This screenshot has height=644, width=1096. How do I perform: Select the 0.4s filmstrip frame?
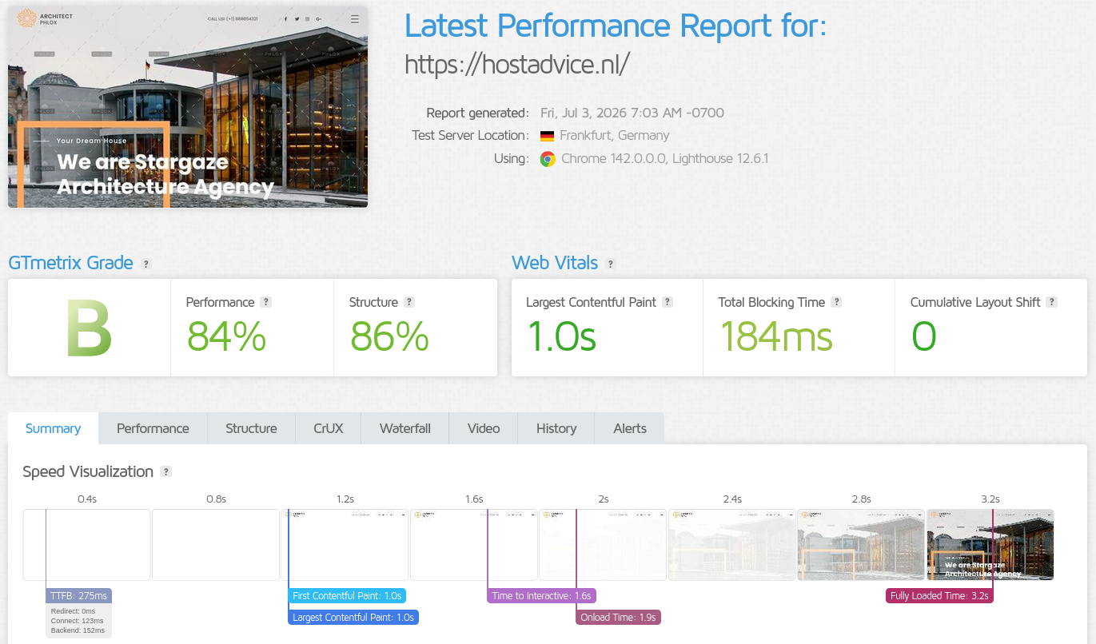pos(87,545)
